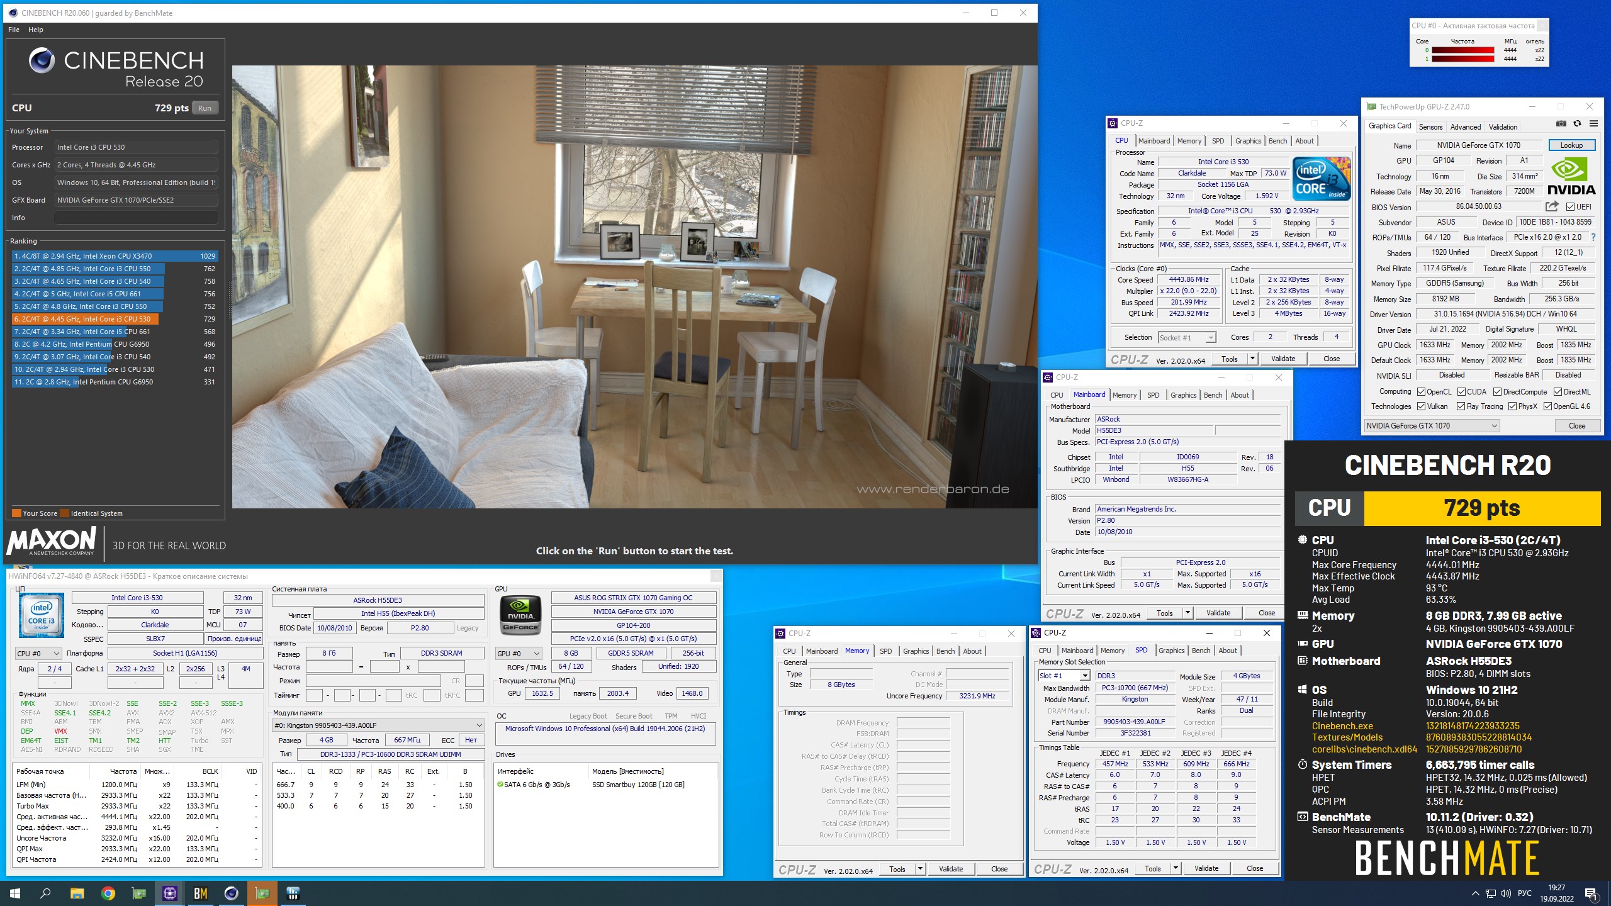The height and width of the screenshot is (906, 1611).
Task: Switch to CPU-Z via its taskbar icon
Action: pyautogui.click(x=169, y=893)
